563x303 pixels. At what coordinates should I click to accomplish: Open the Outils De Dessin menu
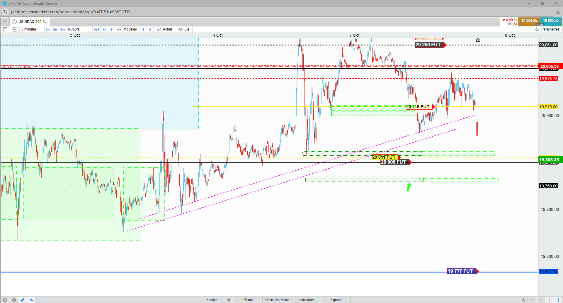pos(277,300)
